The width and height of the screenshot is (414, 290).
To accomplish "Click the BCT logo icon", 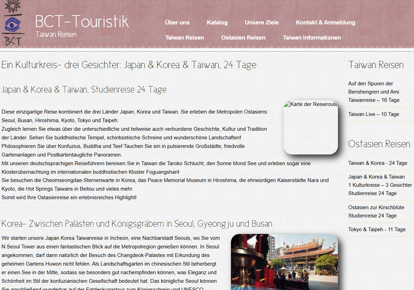I will (x=13, y=23).
